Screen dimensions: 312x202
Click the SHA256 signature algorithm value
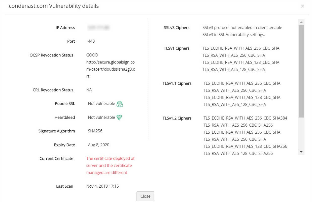pyautogui.click(x=95, y=131)
